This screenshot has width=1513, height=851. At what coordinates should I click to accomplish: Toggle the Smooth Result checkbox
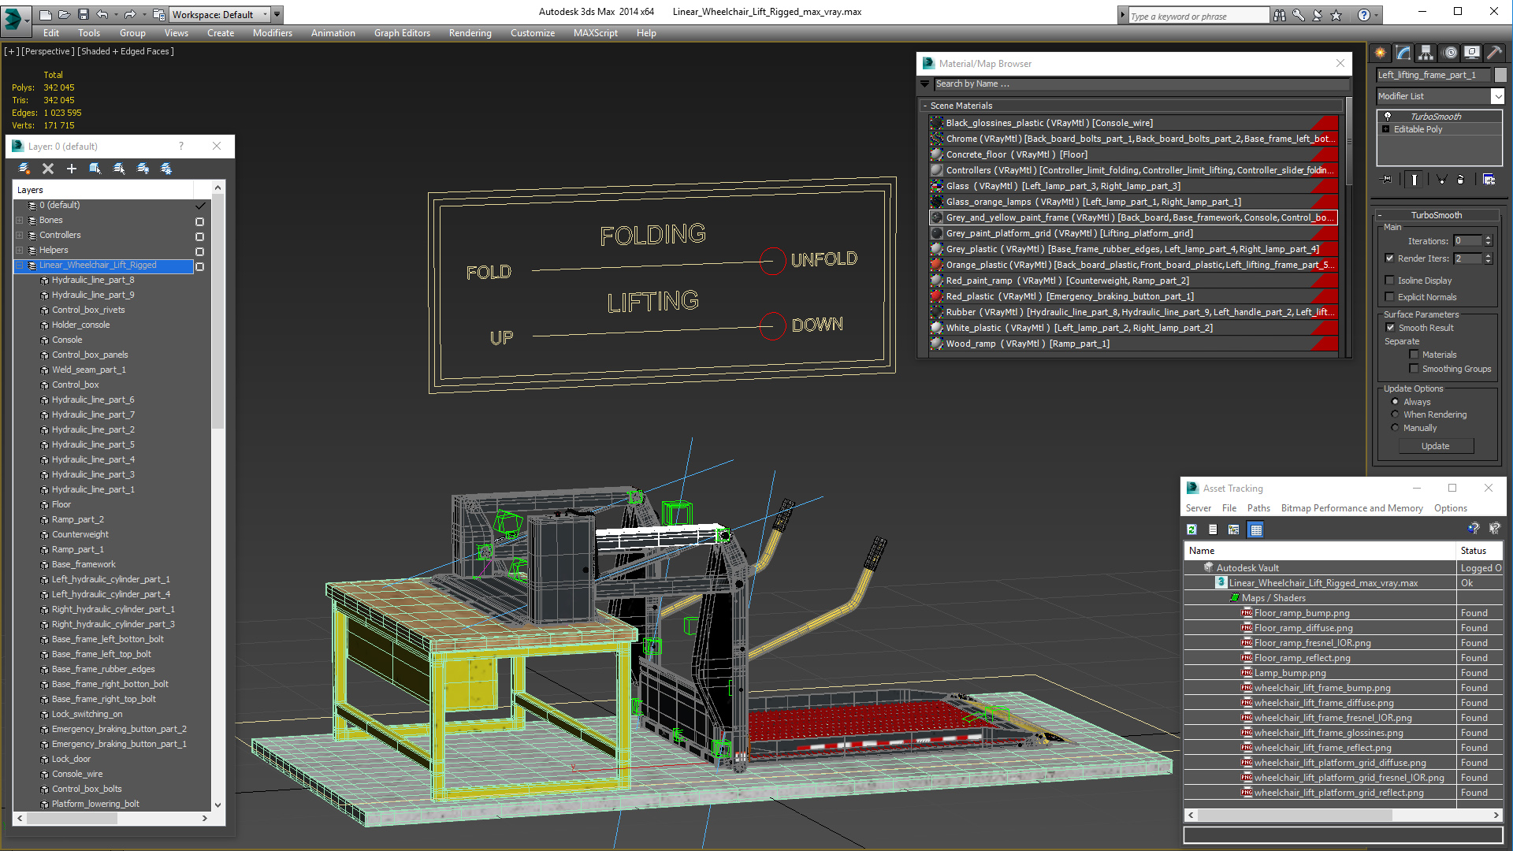click(x=1390, y=328)
